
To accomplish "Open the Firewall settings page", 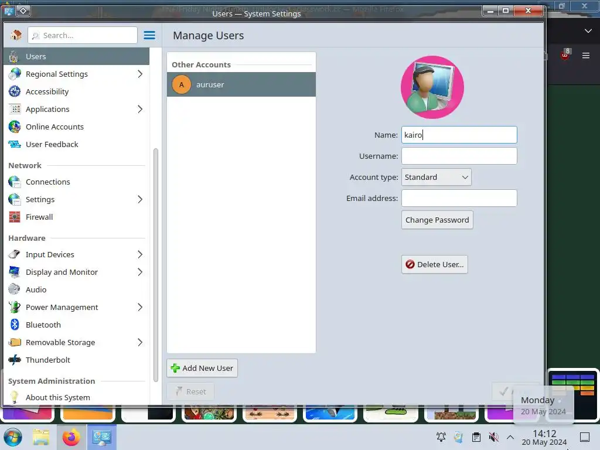I will [77, 217].
